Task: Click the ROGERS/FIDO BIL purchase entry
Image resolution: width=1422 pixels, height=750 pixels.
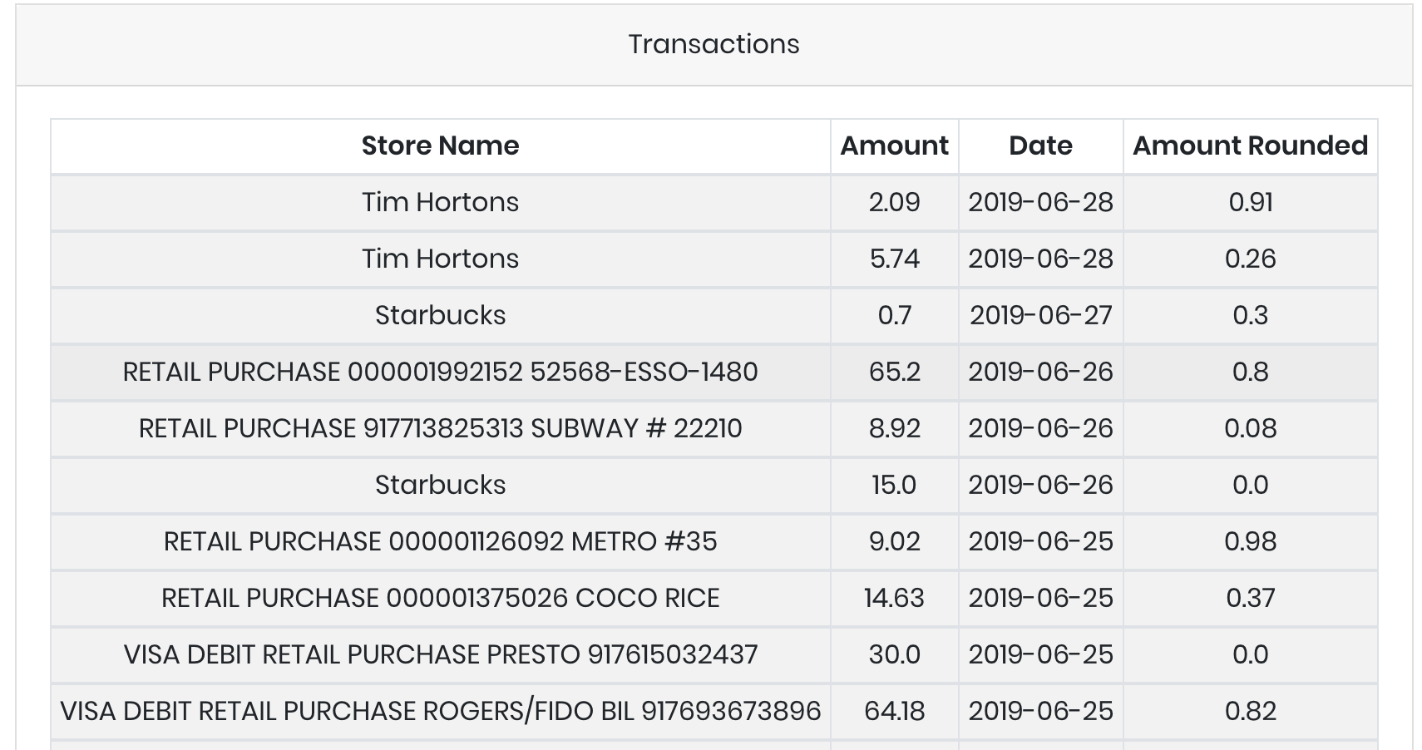Action: pos(440,711)
